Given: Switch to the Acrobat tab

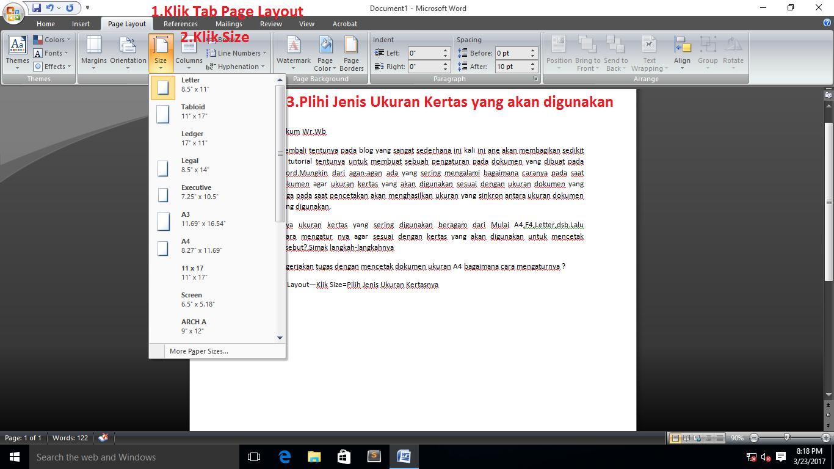Looking at the screenshot, I should pyautogui.click(x=345, y=24).
